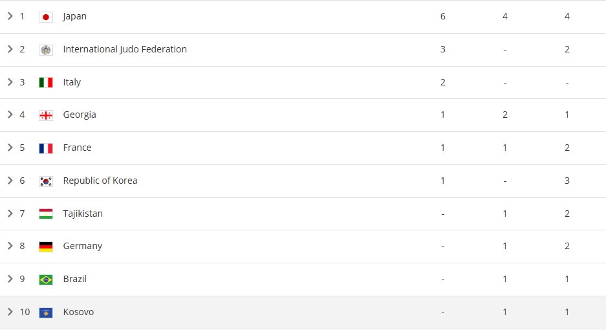Select the Germany country name
The width and height of the screenshot is (606, 330).
pos(82,246)
